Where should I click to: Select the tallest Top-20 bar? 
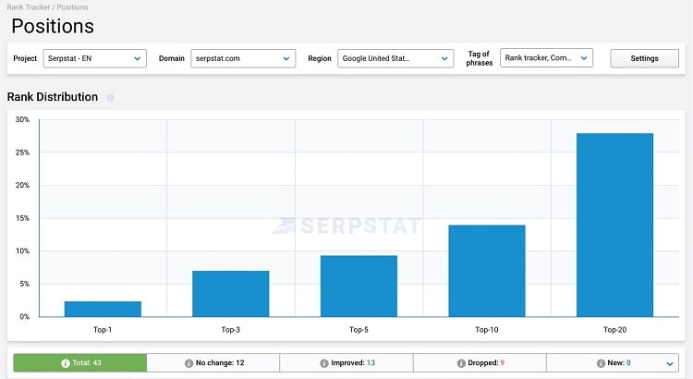[x=614, y=226]
